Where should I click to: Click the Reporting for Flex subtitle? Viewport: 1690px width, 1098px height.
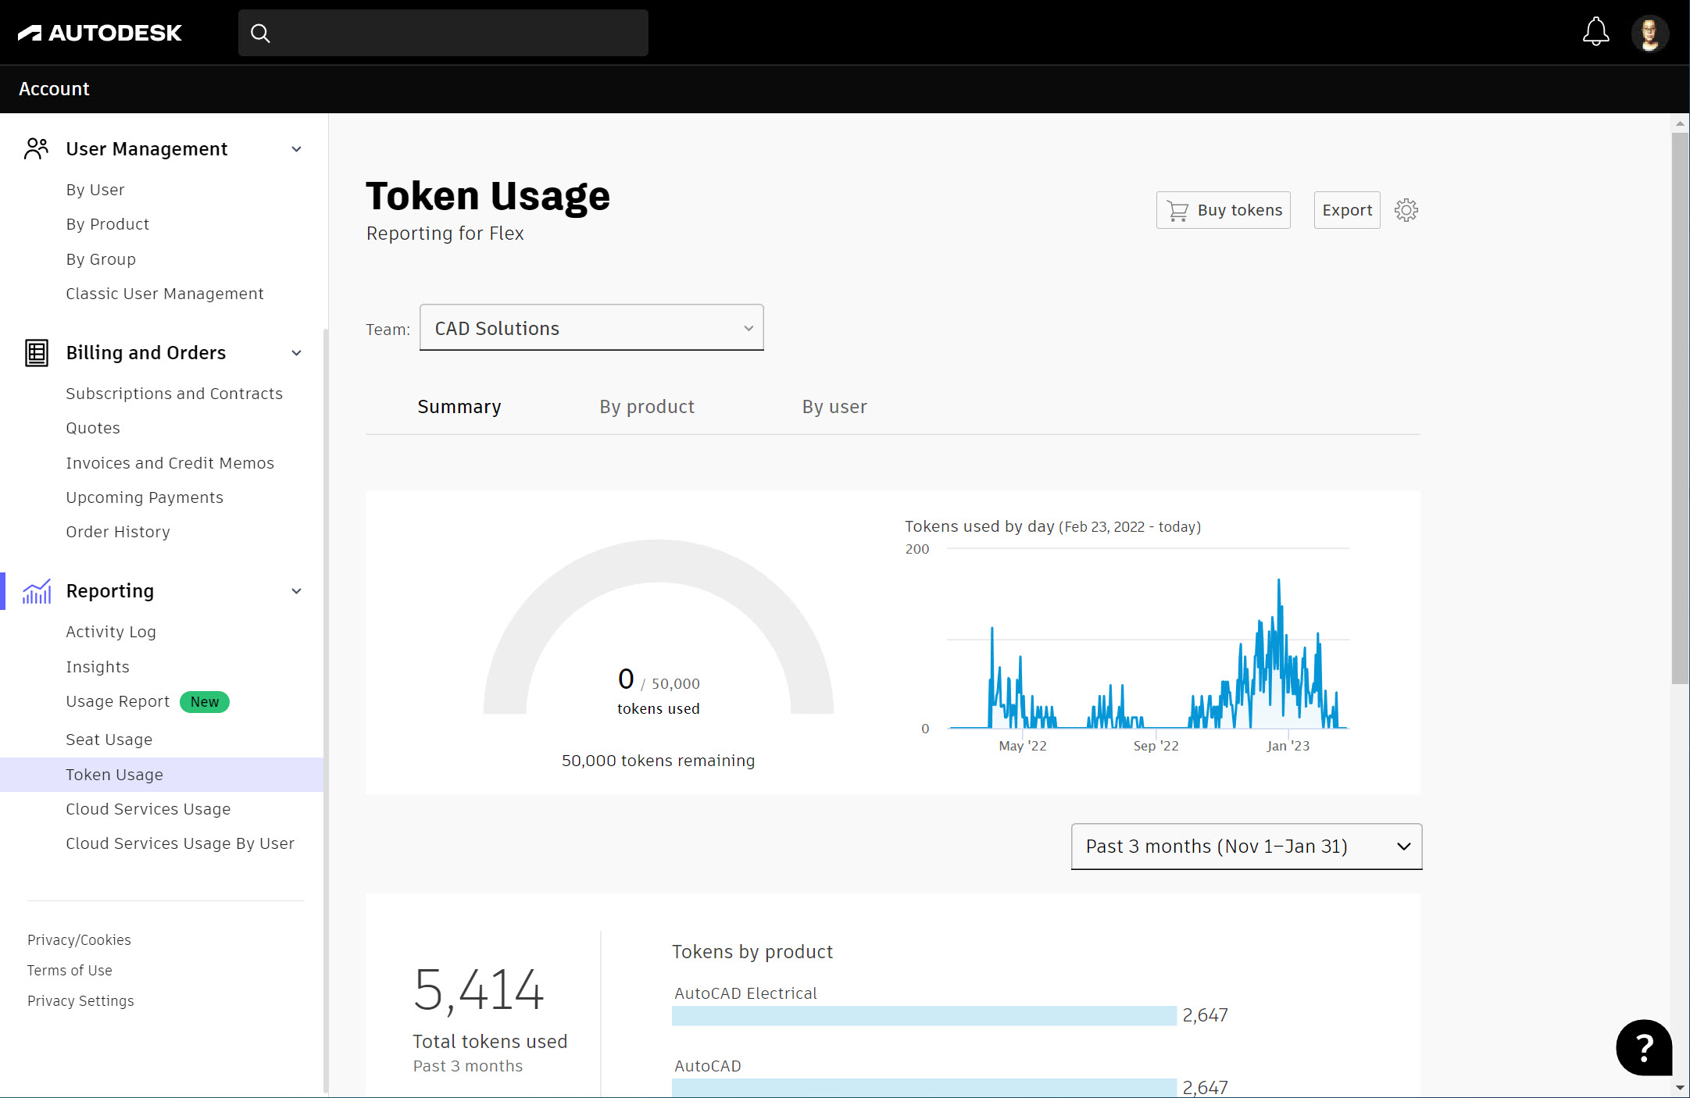pos(445,234)
